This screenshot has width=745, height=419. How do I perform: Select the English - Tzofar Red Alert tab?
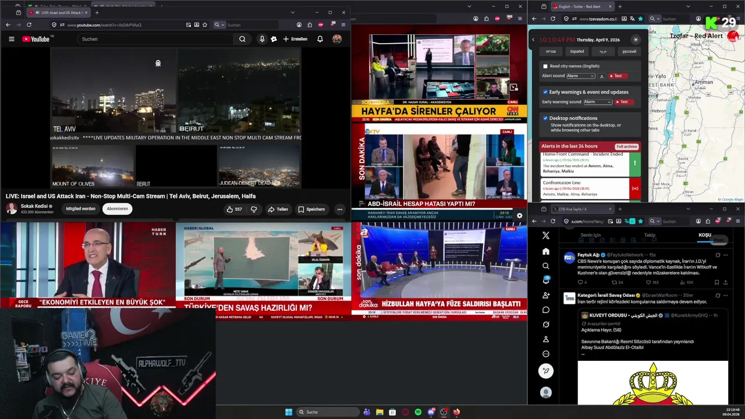click(582, 6)
